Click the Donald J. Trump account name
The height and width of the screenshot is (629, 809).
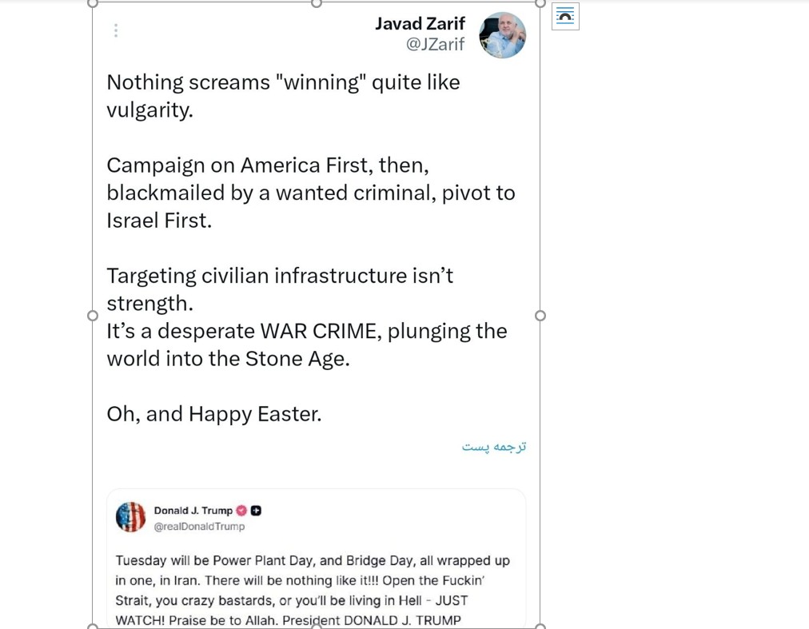point(193,511)
